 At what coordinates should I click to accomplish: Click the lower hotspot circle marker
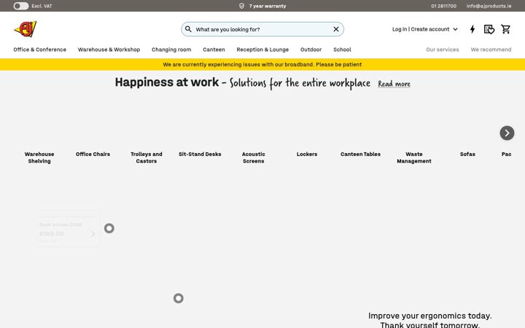click(179, 298)
